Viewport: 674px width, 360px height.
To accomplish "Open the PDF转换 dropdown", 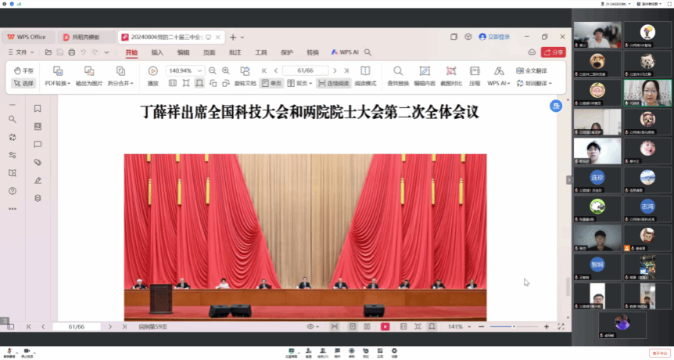I will [57, 83].
